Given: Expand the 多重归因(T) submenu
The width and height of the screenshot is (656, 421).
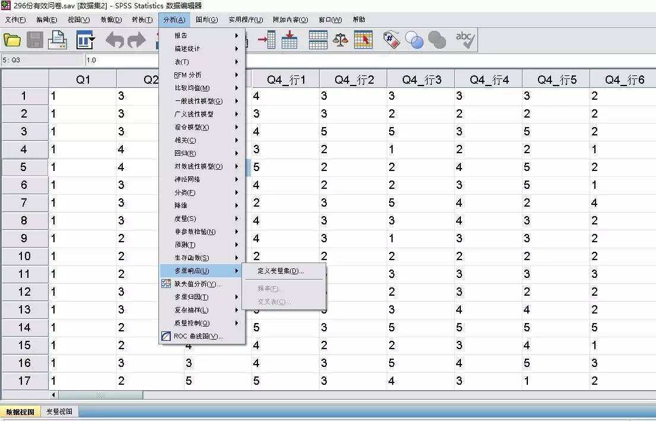Looking at the screenshot, I should [202, 297].
